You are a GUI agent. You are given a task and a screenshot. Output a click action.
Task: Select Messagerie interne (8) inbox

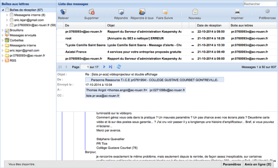click(30, 15)
